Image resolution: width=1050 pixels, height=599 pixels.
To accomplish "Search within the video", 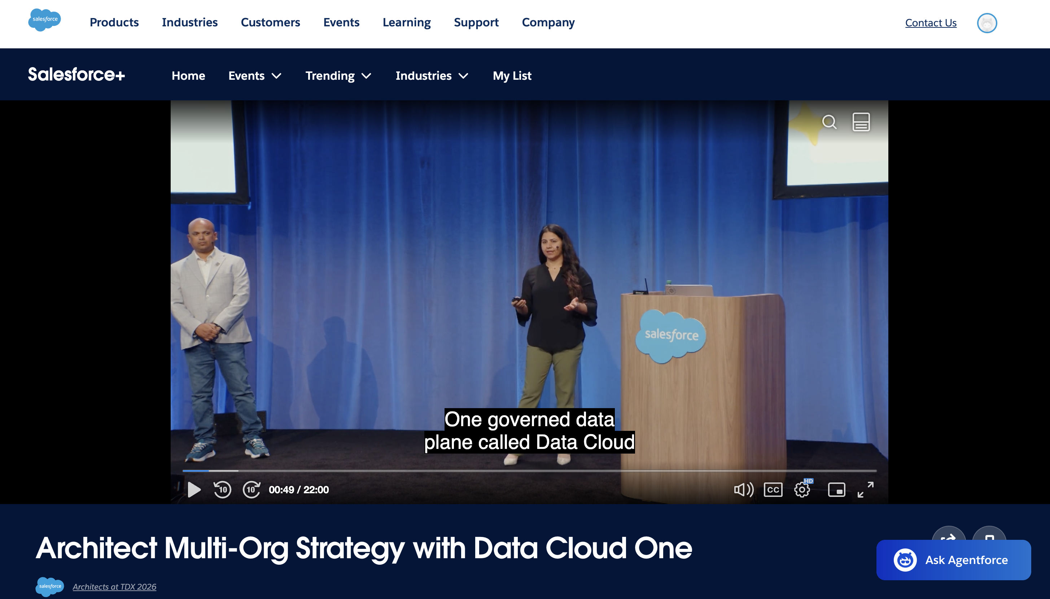I will 829,122.
